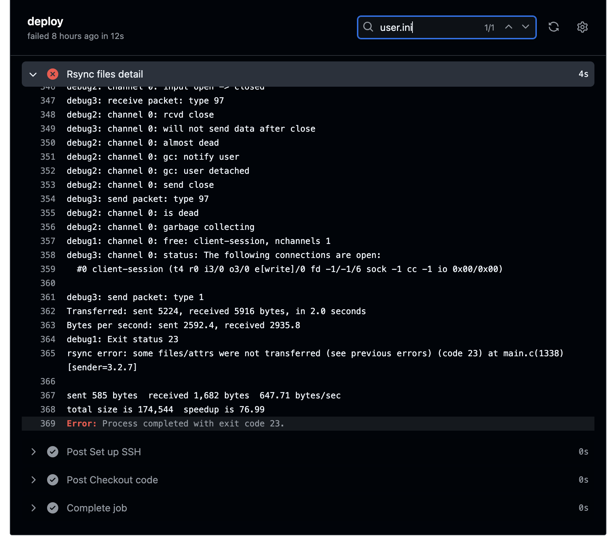
Task: Expand the Post Checkout code chevron
Action: click(33, 480)
